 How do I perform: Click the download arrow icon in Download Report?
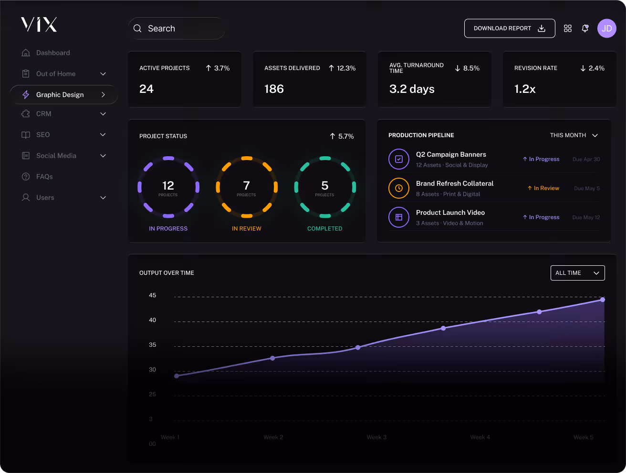click(x=542, y=29)
